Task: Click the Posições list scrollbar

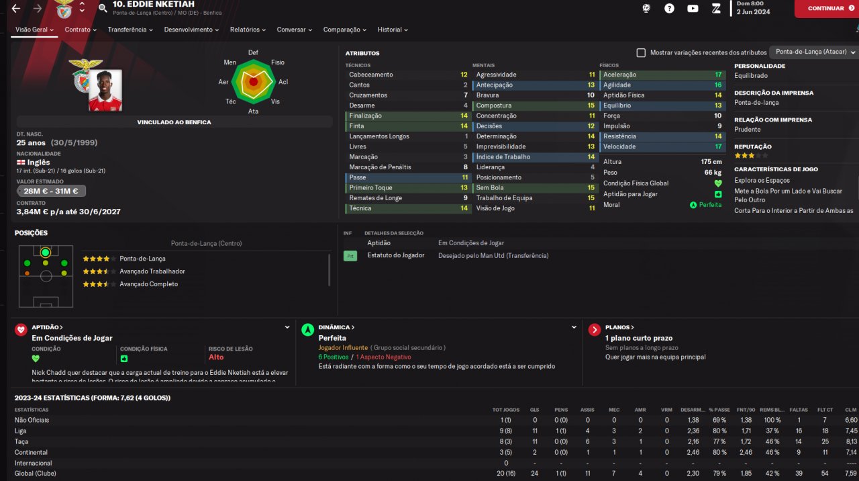Action: click(330, 269)
